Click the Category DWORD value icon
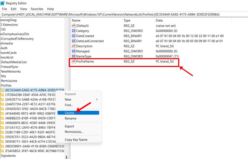This screenshot has width=248, height=159. pos(74,31)
